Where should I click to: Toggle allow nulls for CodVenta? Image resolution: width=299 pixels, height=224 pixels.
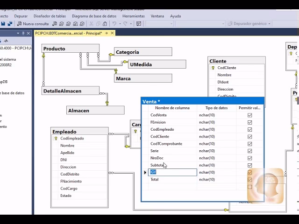(249, 115)
